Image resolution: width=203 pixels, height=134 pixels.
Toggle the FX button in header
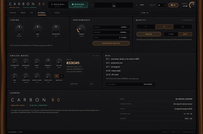173,5
